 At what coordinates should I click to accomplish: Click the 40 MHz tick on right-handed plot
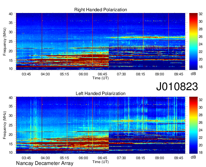click(x=11, y=14)
